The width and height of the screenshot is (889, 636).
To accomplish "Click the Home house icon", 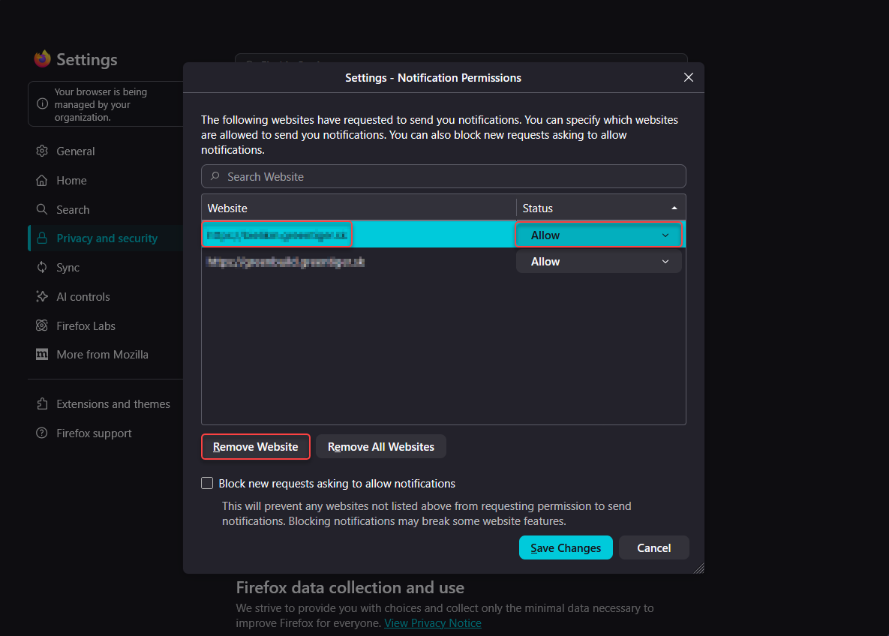I will click(x=42, y=180).
